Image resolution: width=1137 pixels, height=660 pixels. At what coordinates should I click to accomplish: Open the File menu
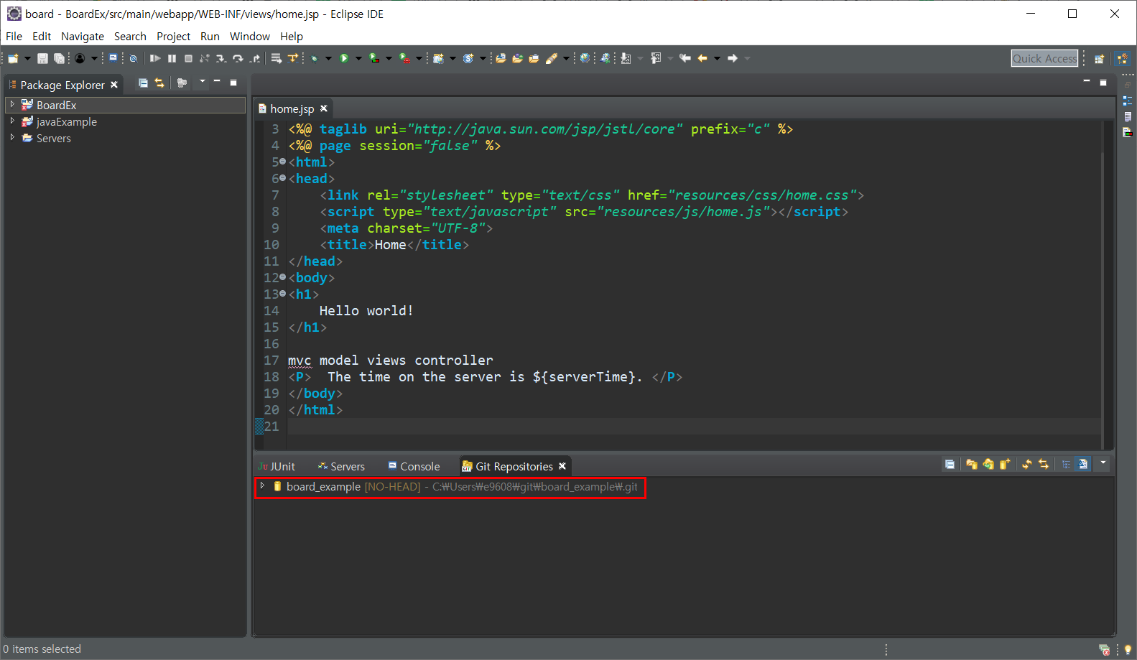click(x=14, y=36)
